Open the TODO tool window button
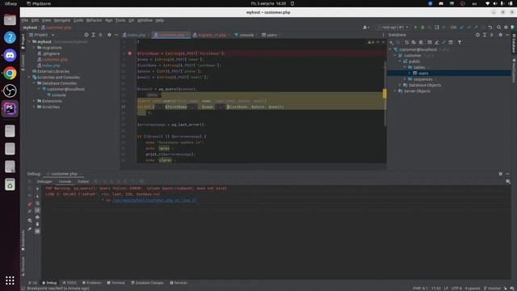The image size is (517, 291). 69,283
